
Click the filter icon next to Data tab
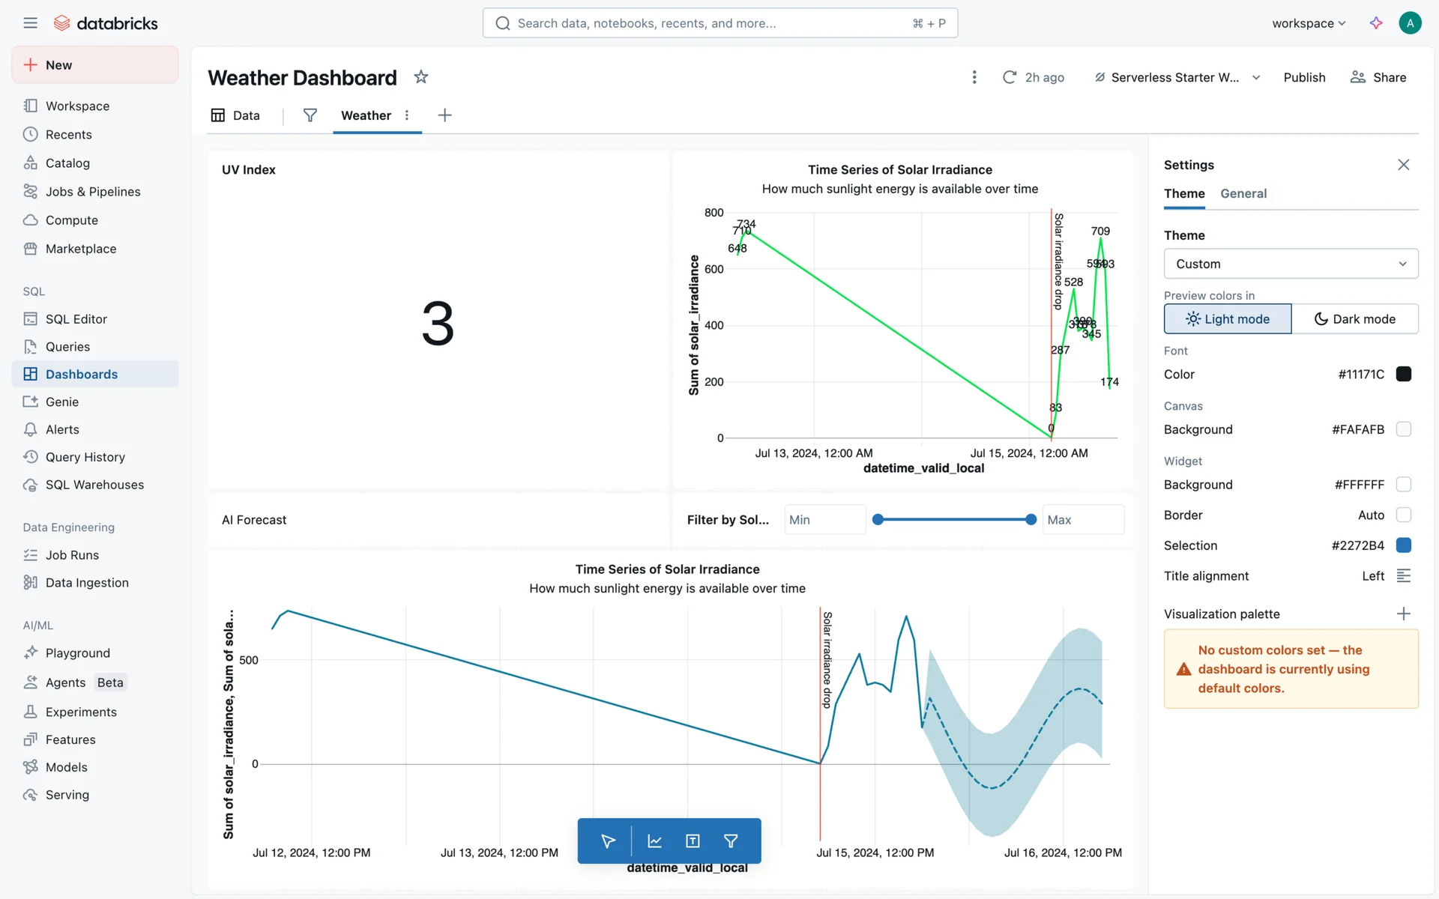(x=310, y=115)
